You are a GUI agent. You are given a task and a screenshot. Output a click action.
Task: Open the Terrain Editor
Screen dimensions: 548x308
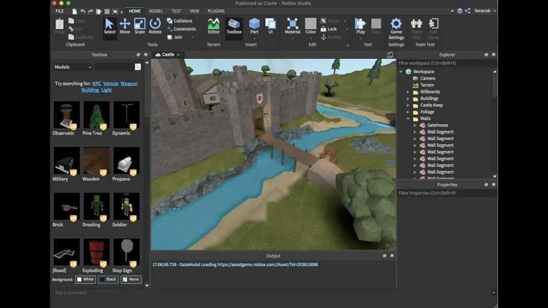pos(214,26)
